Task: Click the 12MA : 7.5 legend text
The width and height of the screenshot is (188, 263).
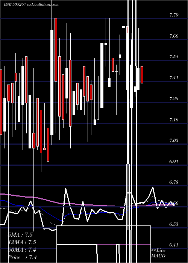Action: click(x=22, y=242)
